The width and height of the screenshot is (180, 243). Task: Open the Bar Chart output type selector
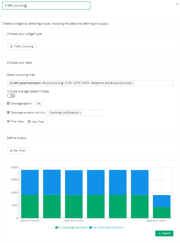[x=18, y=151]
